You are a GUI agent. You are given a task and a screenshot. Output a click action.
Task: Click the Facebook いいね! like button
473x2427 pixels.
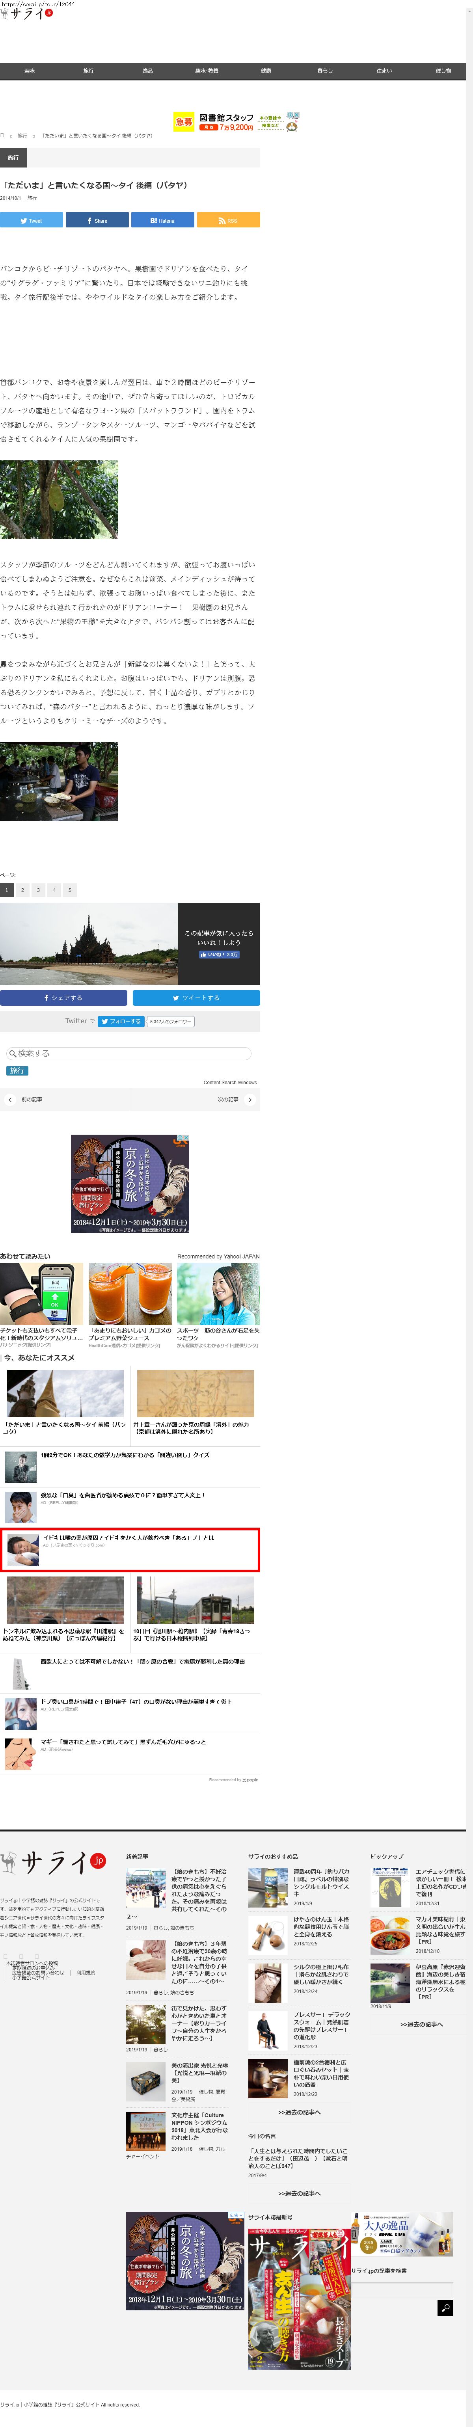tap(219, 955)
